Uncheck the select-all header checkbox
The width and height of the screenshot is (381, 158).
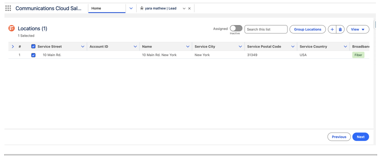[33, 47]
